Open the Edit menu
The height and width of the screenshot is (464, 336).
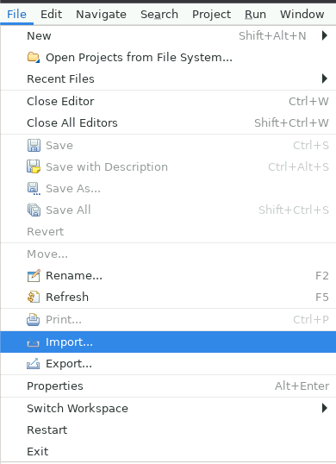51,14
